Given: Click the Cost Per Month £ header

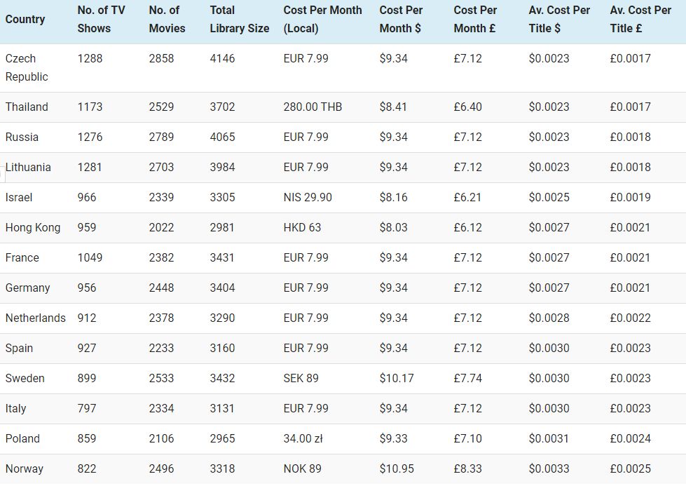Looking at the screenshot, I should (475, 19).
